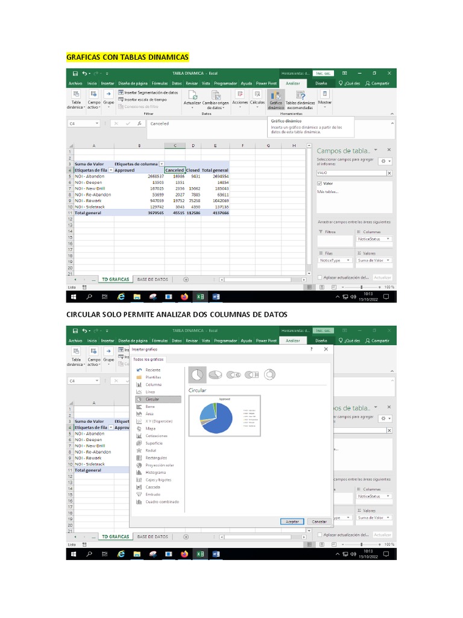The image size is (463, 618).
Task: Toggle Aplazar actualización checkbox in the top screenshot
Action: [x=320, y=278]
